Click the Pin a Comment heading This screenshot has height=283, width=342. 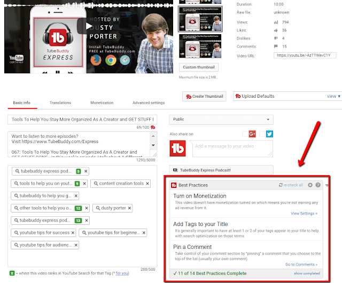(192, 247)
